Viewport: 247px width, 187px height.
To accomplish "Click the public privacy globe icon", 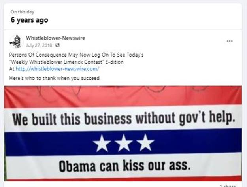I will coord(58,45).
